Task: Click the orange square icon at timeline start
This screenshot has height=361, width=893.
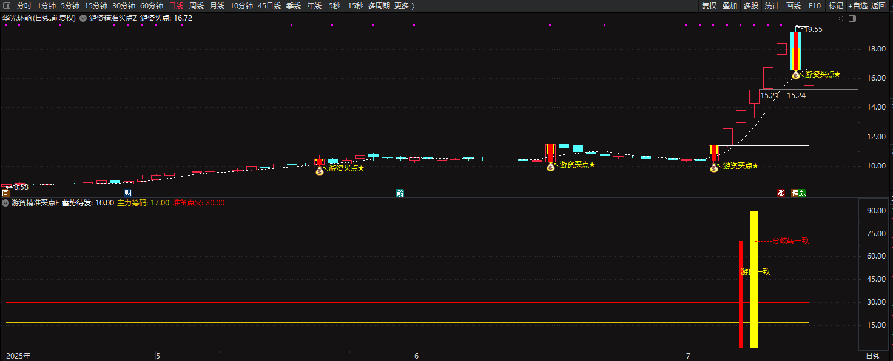Action: pyautogui.click(x=5, y=193)
